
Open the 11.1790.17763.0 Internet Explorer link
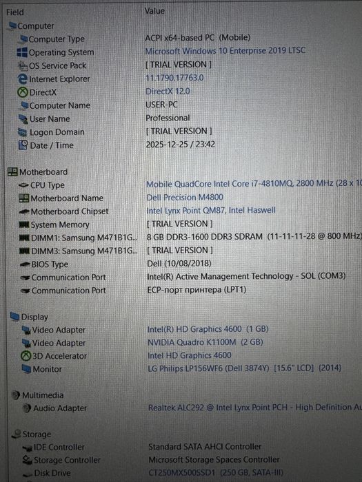[x=174, y=78]
